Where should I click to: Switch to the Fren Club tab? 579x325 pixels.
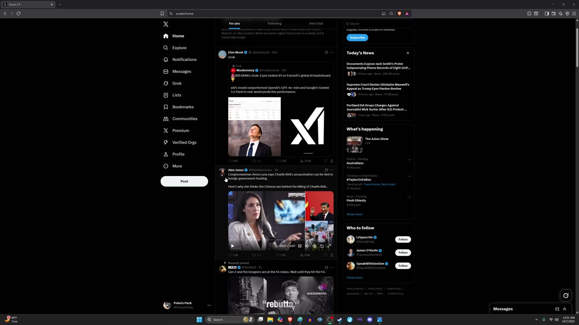click(316, 23)
